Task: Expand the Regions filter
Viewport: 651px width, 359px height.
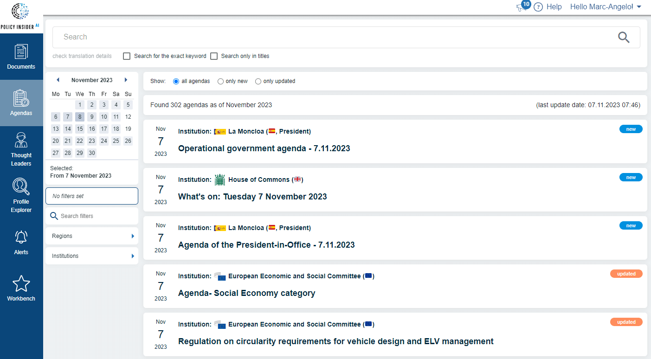Action: click(91, 236)
